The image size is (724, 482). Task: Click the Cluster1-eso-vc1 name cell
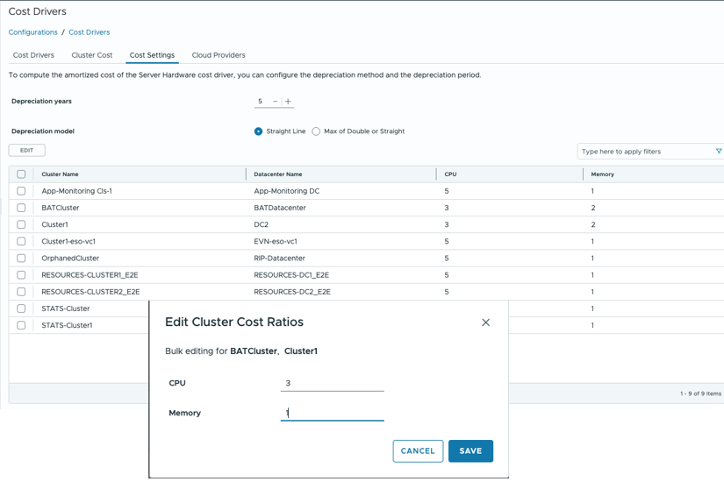(68, 241)
